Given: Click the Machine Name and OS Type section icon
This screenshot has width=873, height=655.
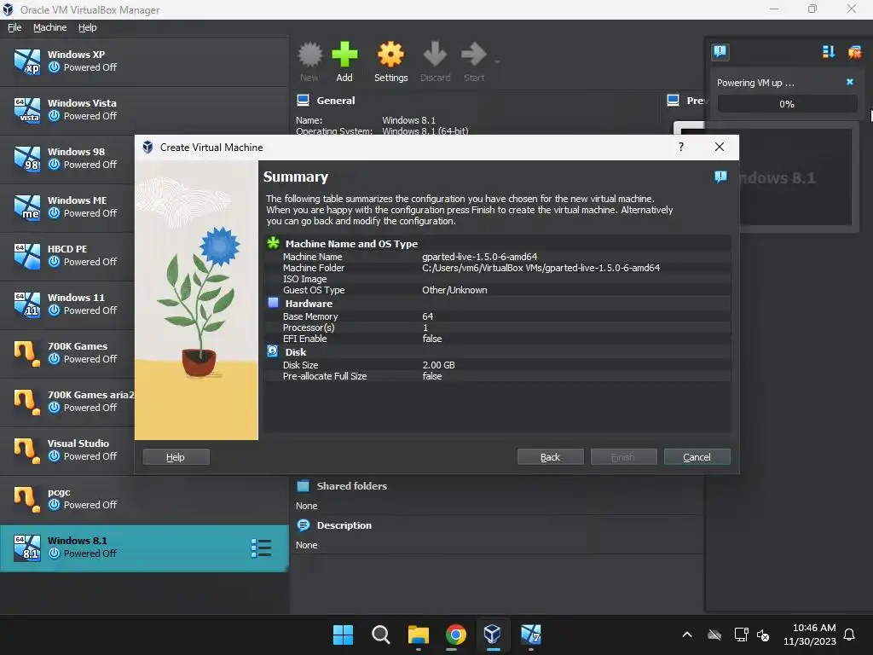Looking at the screenshot, I should coord(273,243).
